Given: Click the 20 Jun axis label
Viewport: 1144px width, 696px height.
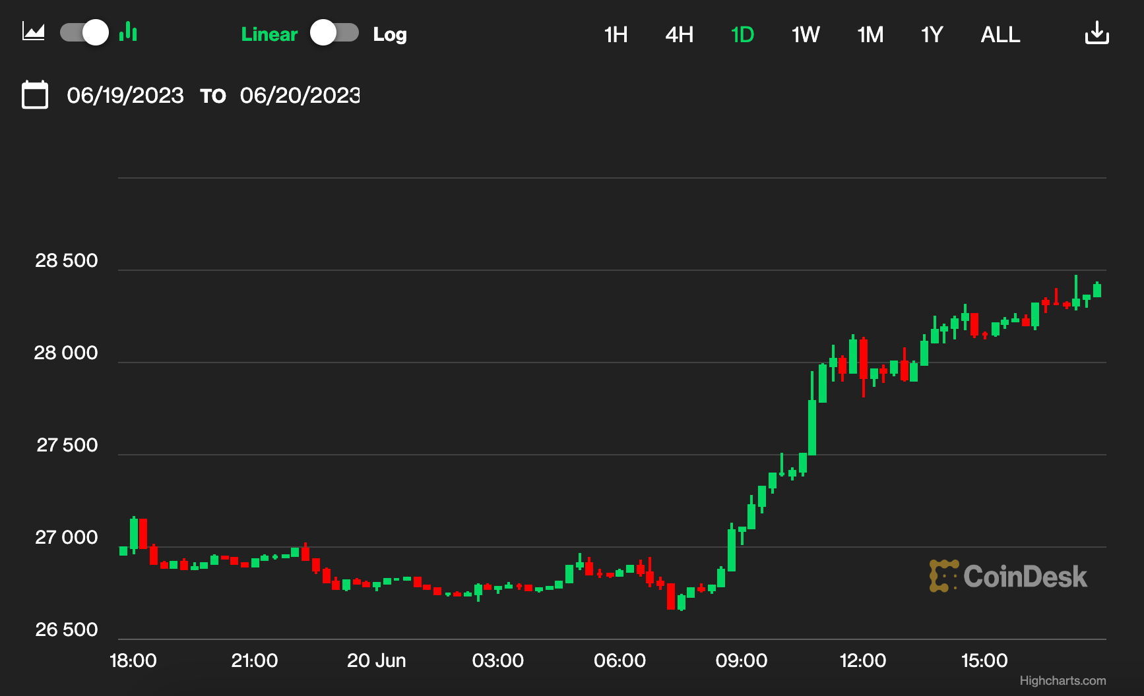Looking at the screenshot, I should point(376,660).
